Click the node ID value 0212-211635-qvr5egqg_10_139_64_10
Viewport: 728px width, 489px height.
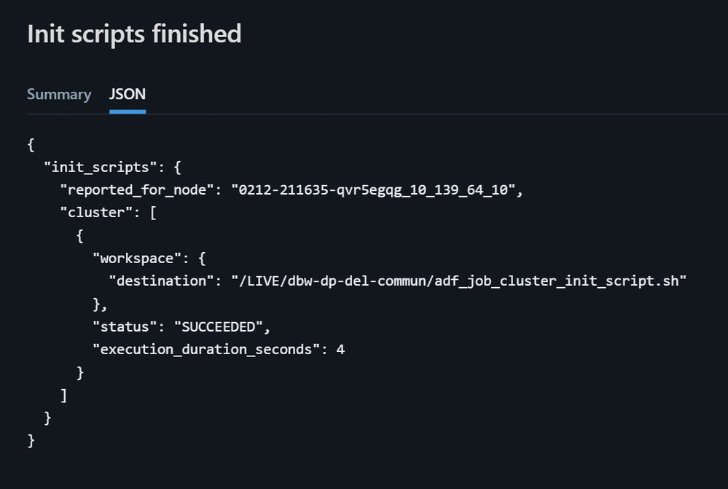click(374, 190)
